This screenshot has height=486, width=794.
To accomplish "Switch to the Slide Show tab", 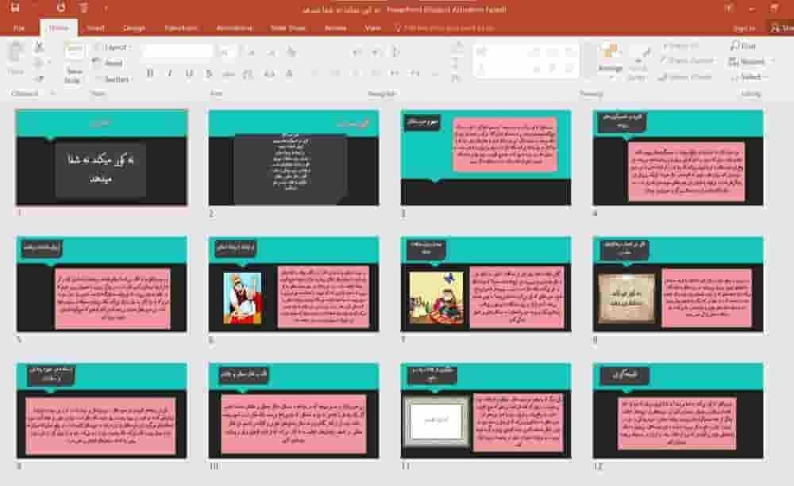I will tap(287, 28).
